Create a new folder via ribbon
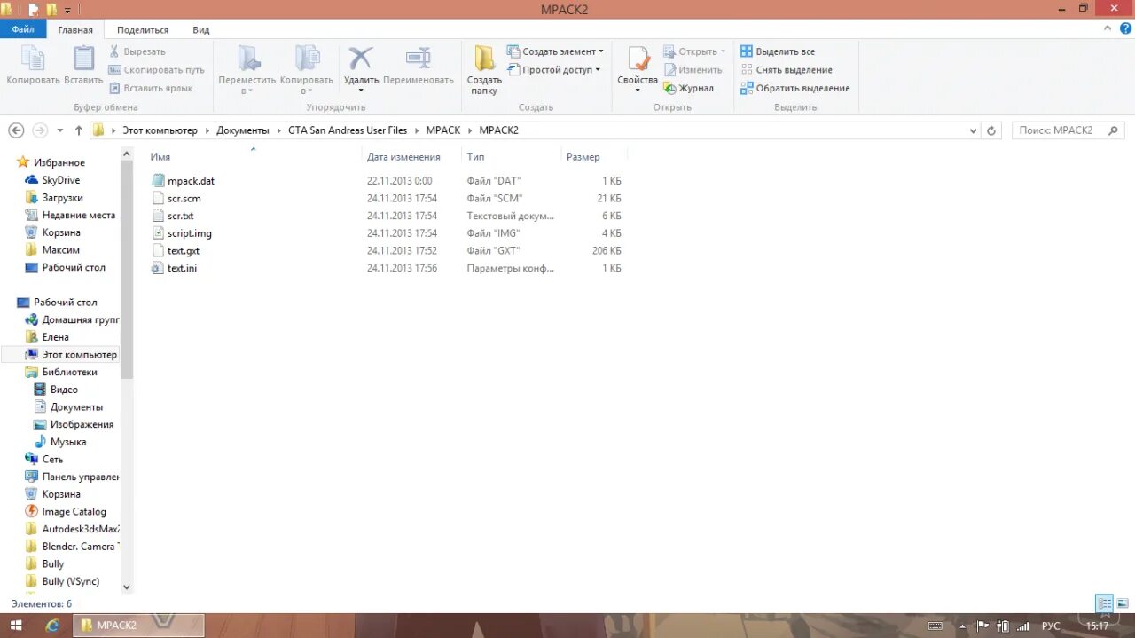 tap(484, 69)
